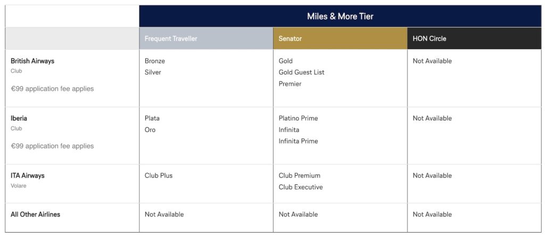The height and width of the screenshot is (238, 545).
Task: Click the Gold Guest List entry
Action: (x=301, y=72)
